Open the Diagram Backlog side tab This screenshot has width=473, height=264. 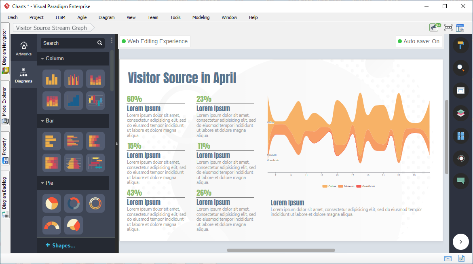click(5, 195)
